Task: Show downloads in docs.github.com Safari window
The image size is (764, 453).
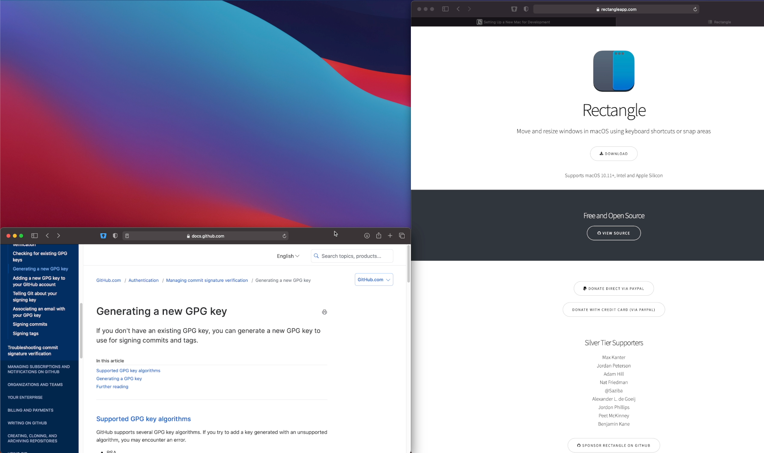Action: 367,236
